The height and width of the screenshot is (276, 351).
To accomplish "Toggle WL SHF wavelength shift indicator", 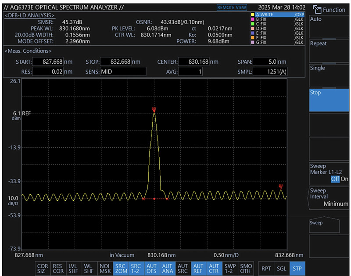I will coord(90,269).
